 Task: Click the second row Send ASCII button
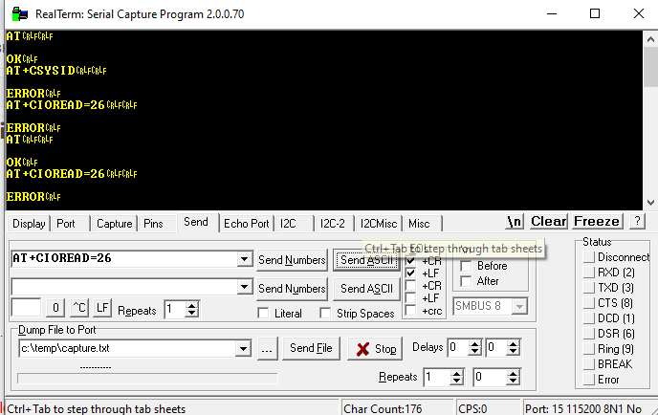366,289
